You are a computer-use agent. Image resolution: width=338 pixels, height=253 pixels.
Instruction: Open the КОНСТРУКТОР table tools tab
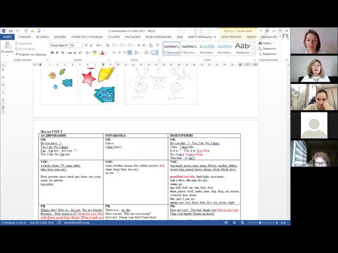(231, 37)
